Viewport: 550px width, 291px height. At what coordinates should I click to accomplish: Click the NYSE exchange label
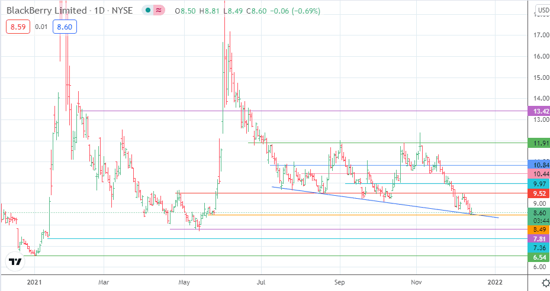(x=122, y=11)
